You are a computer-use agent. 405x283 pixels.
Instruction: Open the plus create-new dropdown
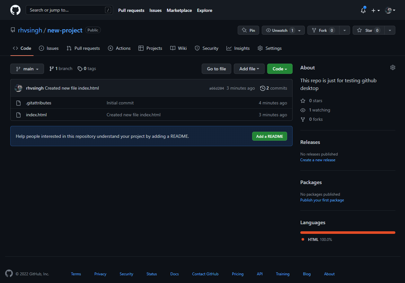pyautogui.click(x=375, y=10)
